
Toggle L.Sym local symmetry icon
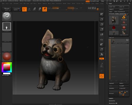point(101,40)
